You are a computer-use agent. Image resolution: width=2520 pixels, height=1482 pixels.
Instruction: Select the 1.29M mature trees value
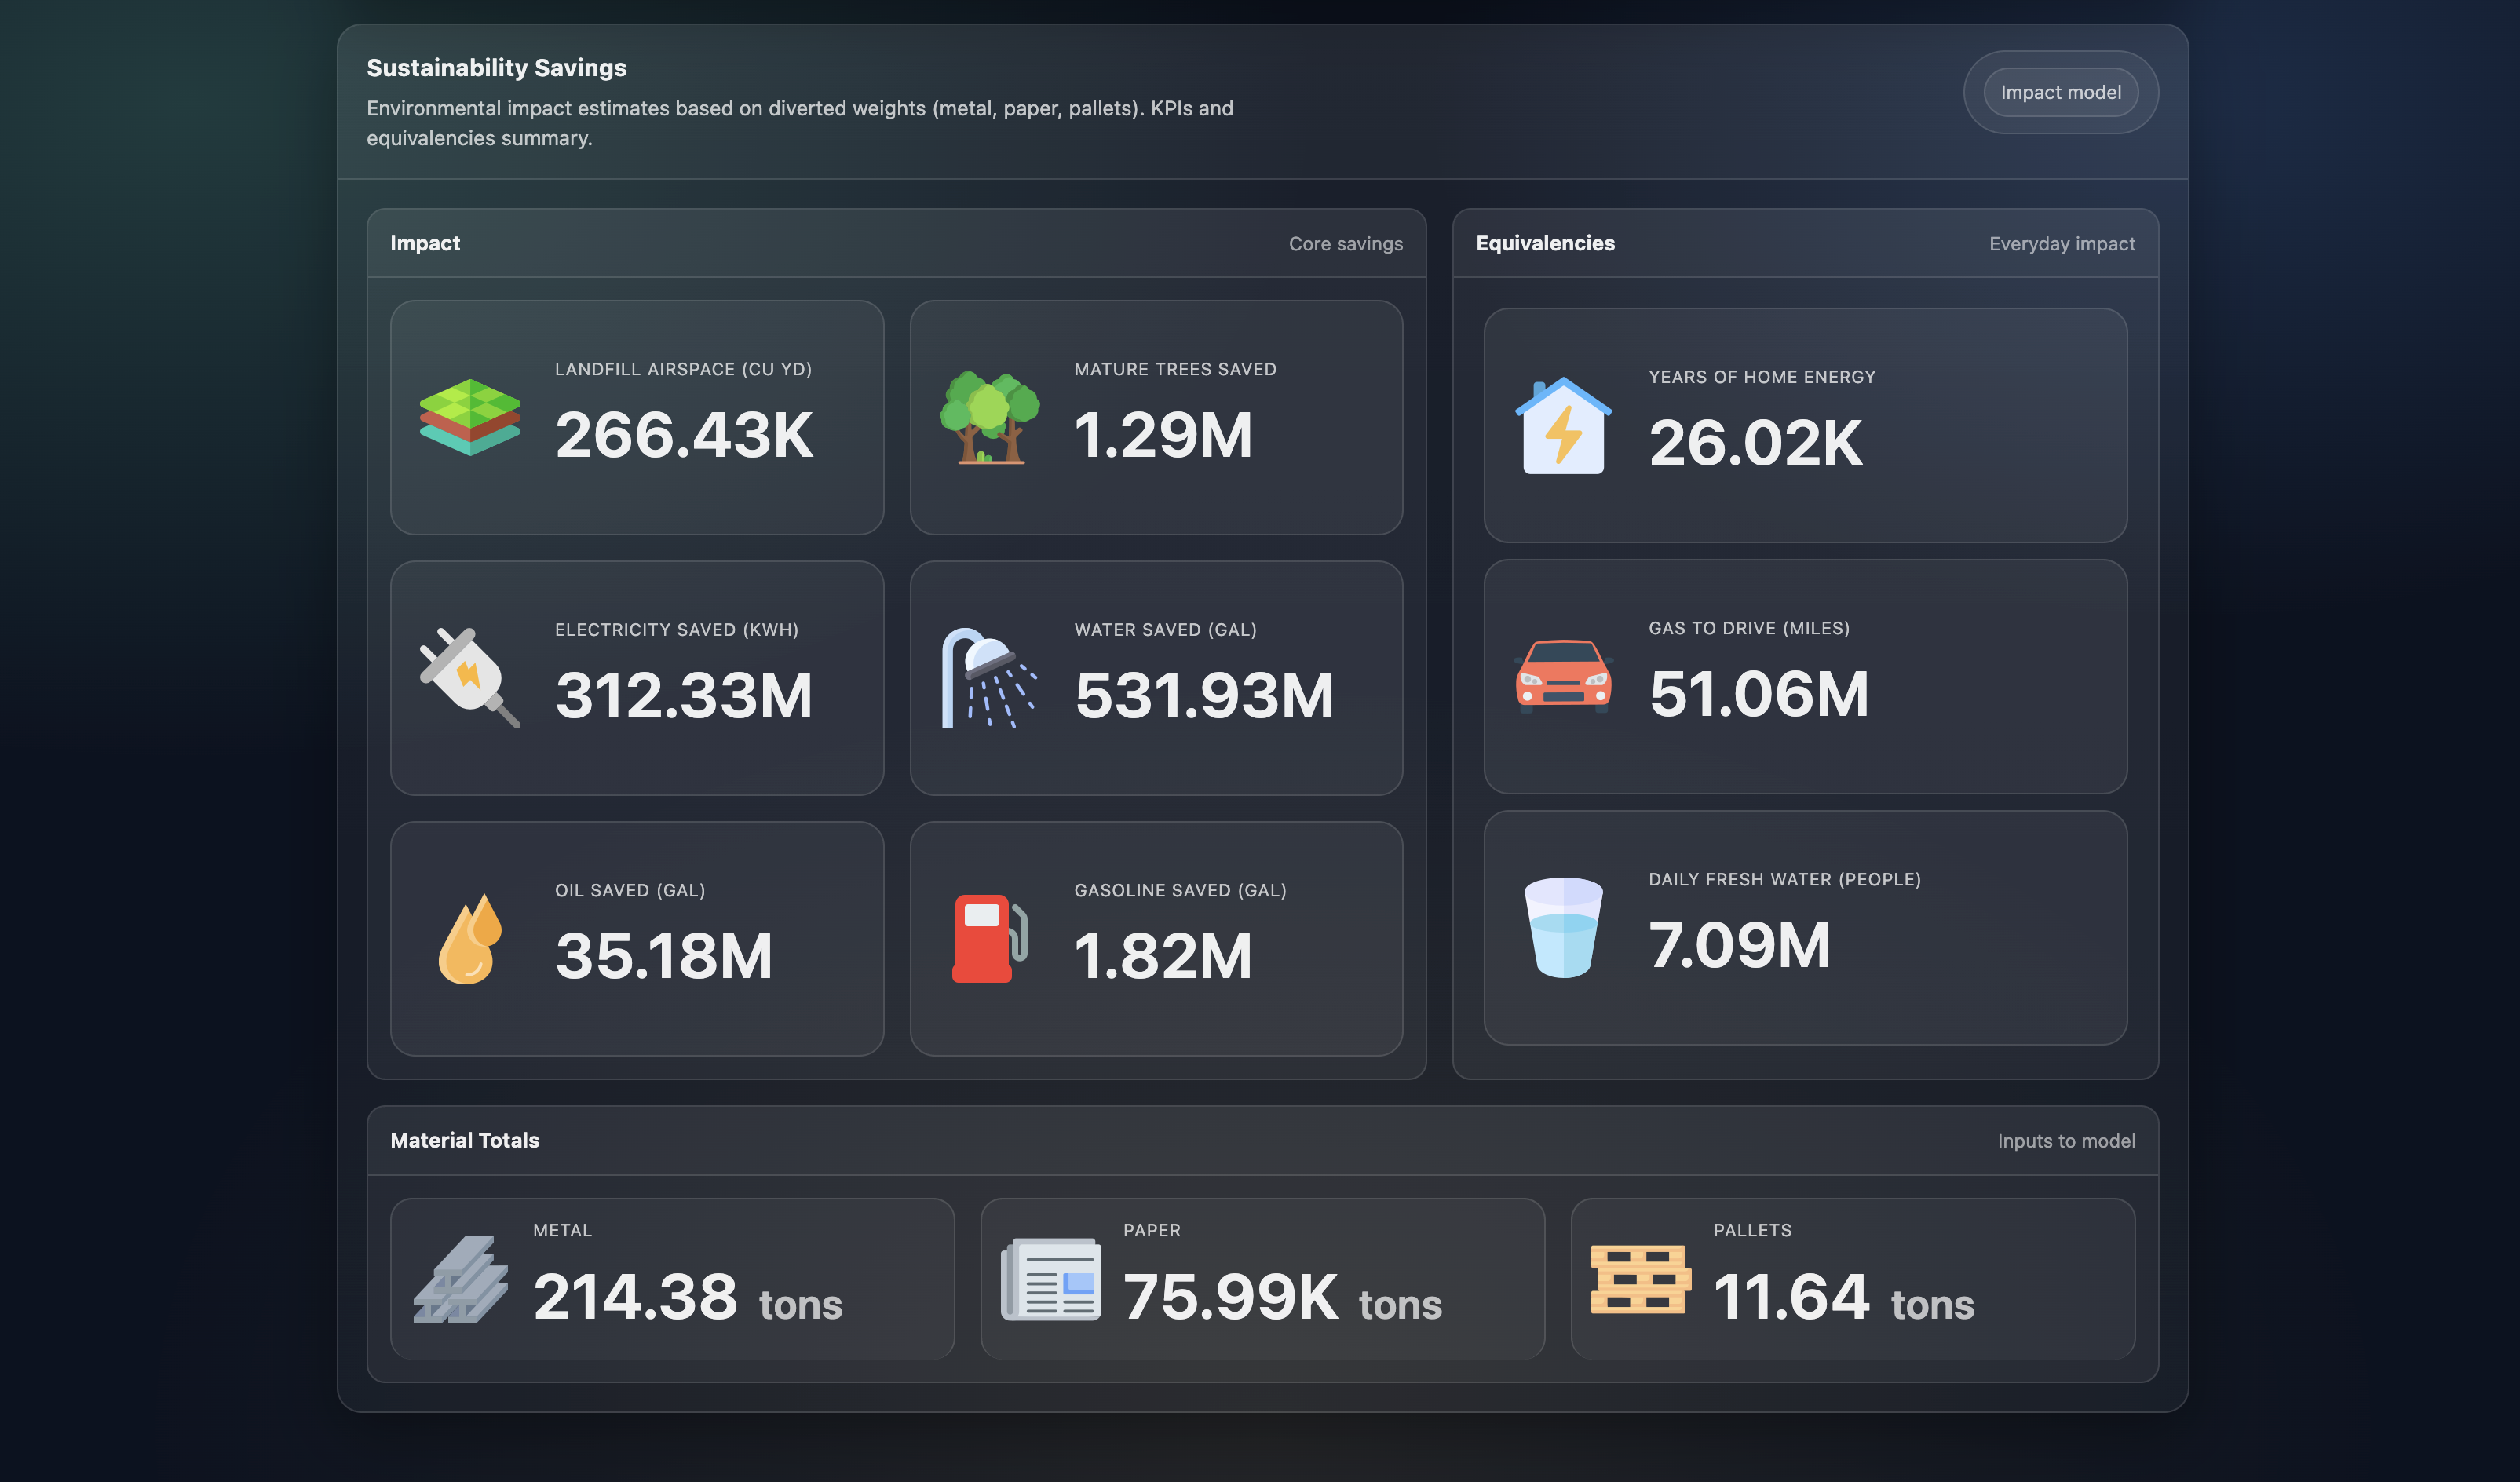[1163, 435]
